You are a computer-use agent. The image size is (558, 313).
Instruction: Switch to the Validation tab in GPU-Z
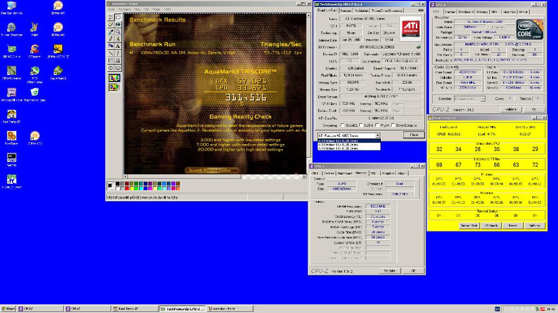tap(362, 11)
